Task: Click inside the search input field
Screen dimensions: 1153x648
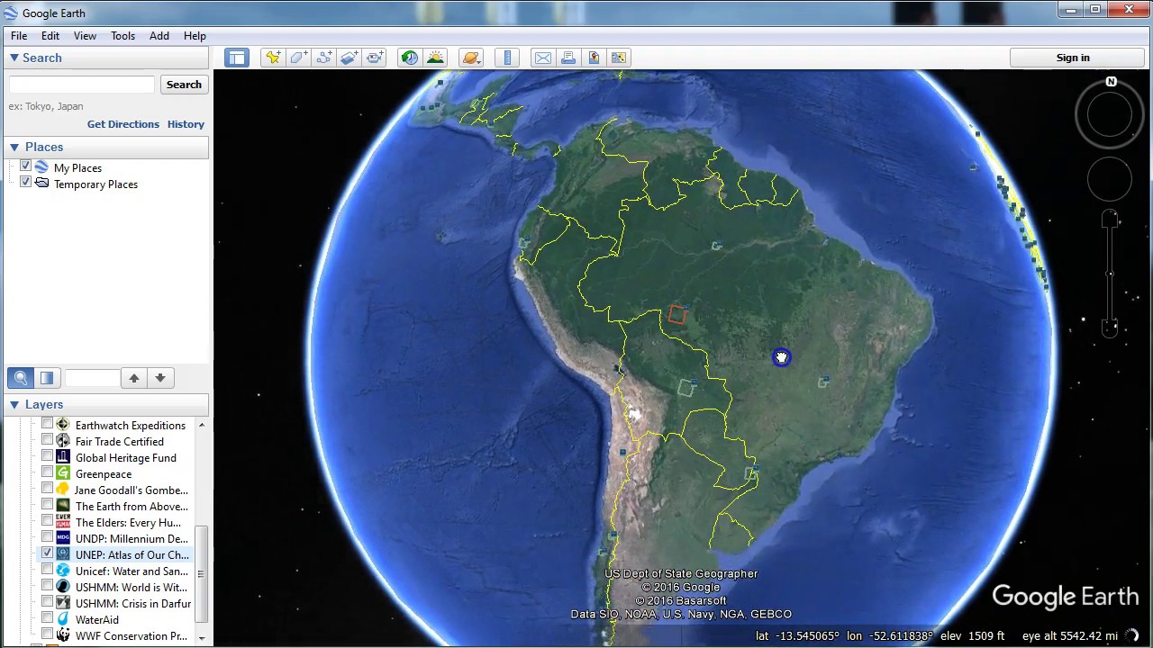Action: pyautogui.click(x=82, y=85)
